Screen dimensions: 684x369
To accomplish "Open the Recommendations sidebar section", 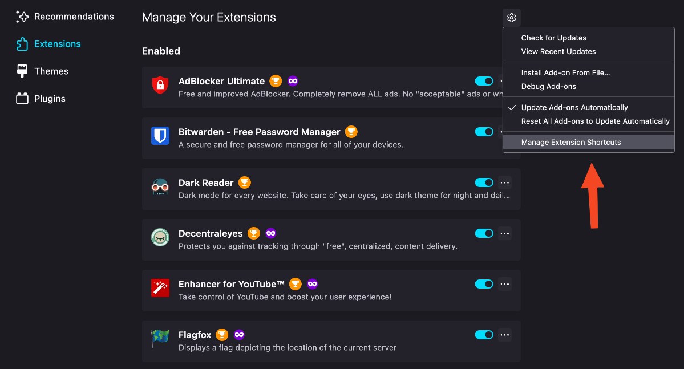I will pyautogui.click(x=74, y=17).
